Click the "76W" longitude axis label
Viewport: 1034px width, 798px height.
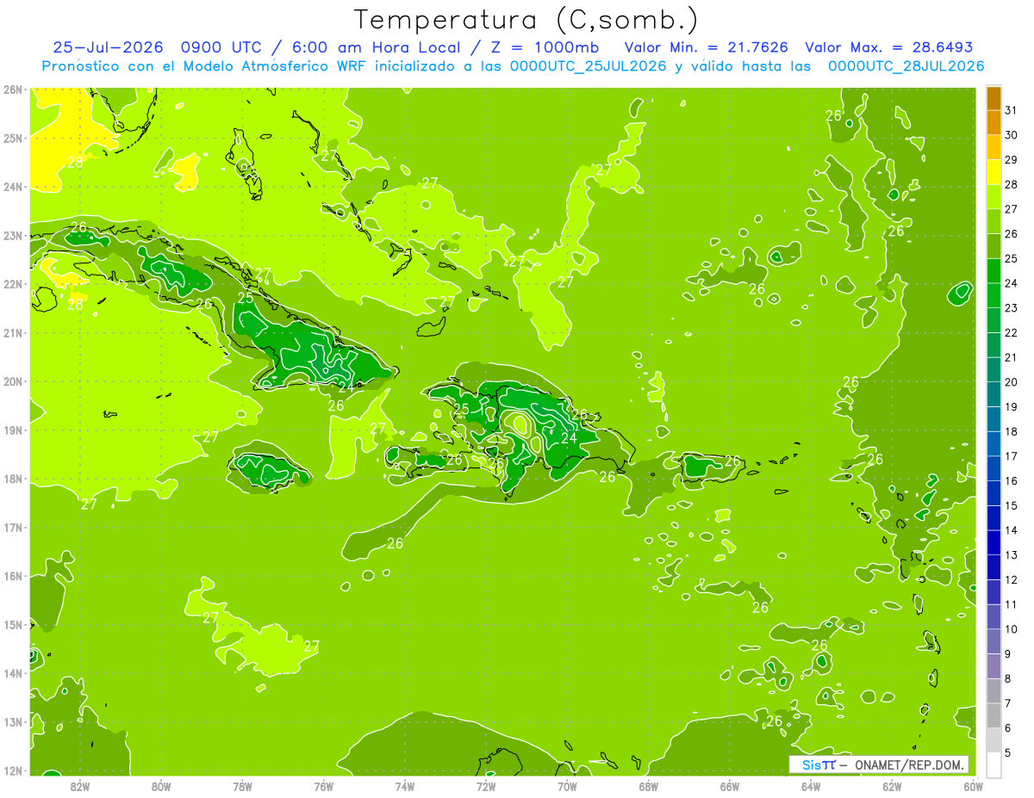(x=323, y=786)
